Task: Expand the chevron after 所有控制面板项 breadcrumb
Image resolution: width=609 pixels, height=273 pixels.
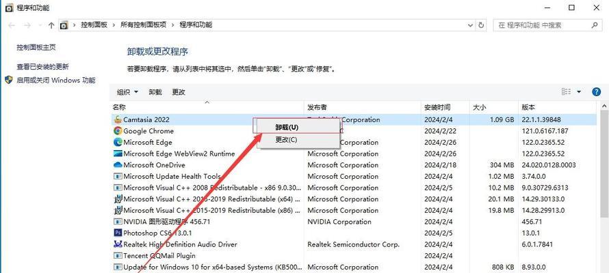Action: tap(173, 25)
